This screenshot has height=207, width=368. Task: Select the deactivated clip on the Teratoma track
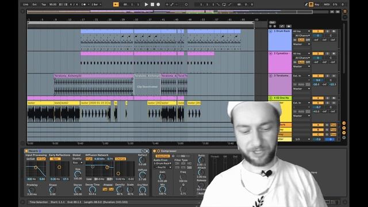tap(147, 85)
